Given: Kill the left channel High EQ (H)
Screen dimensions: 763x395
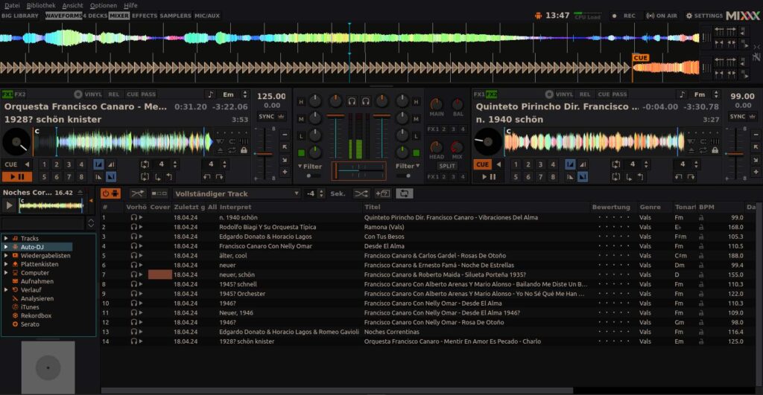Looking at the screenshot, I should (301, 102).
